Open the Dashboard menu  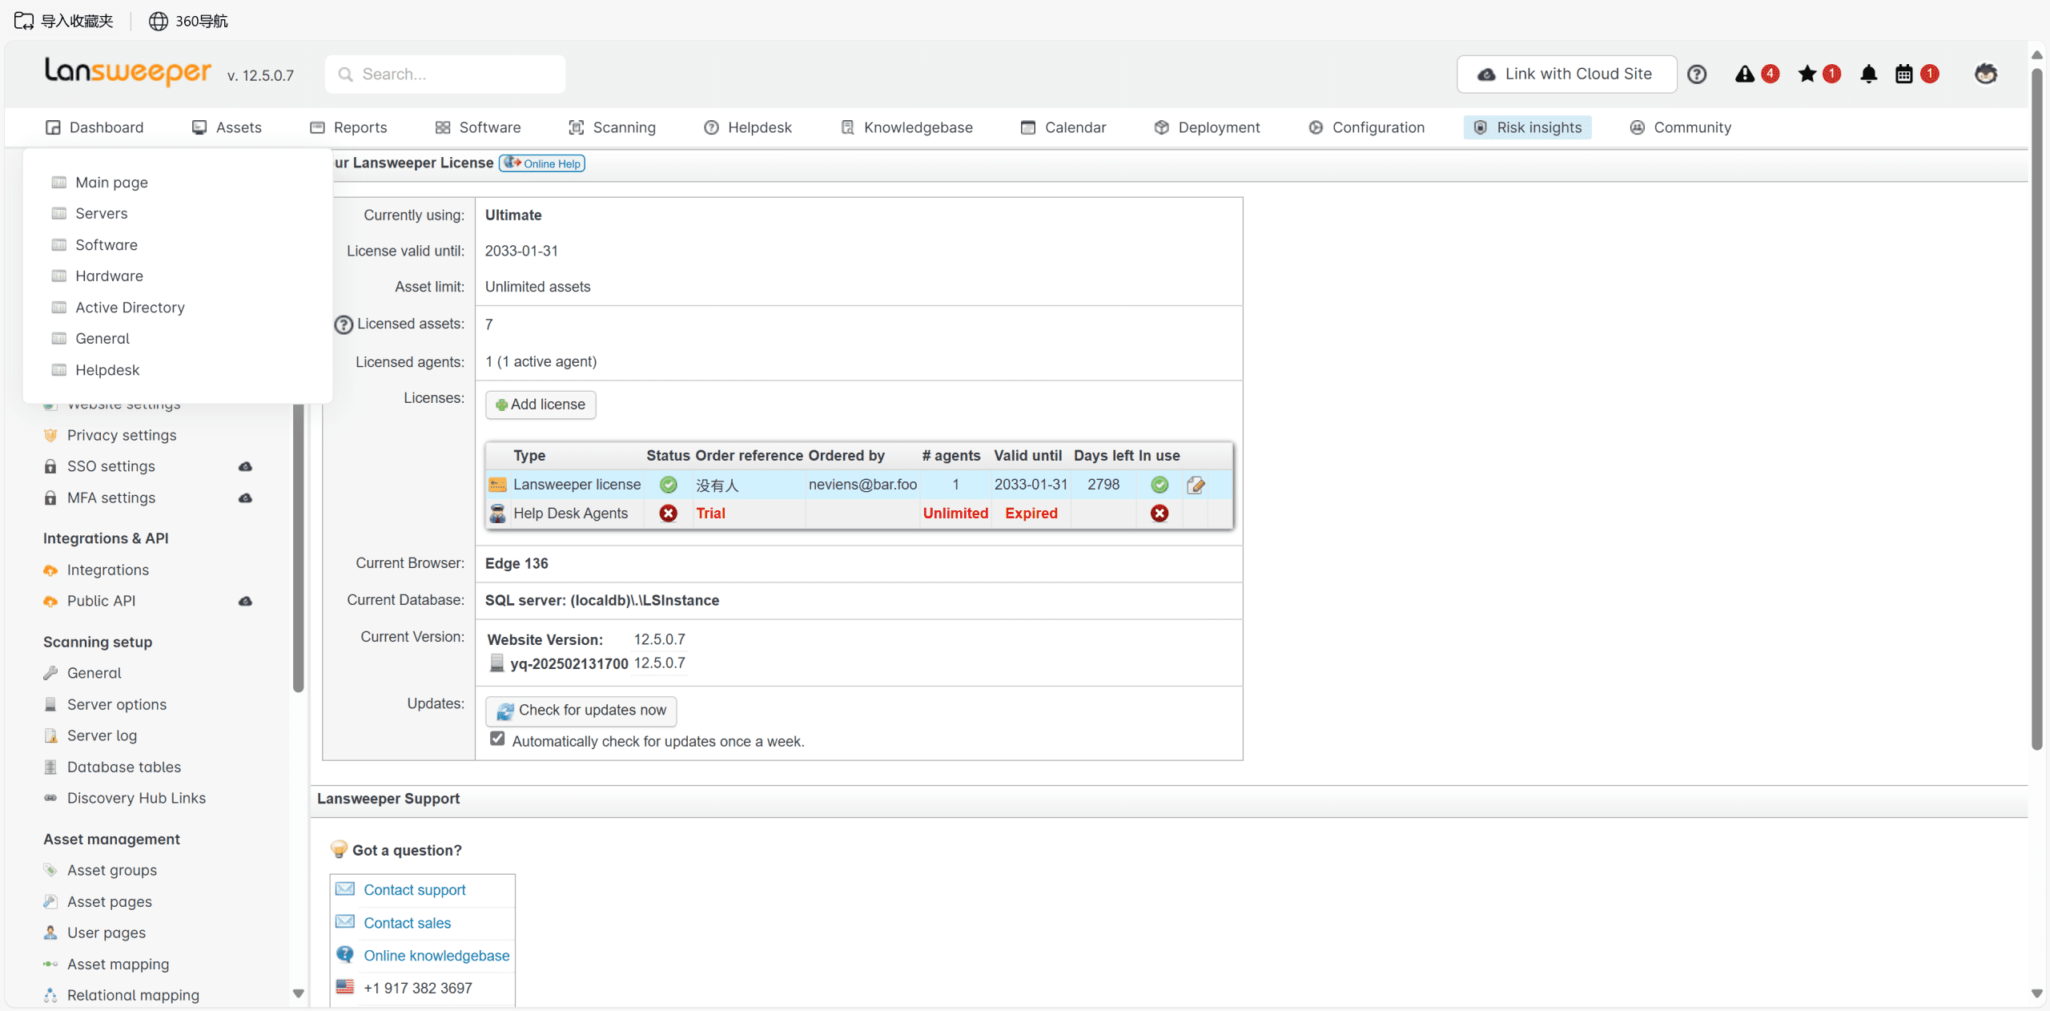(95, 127)
